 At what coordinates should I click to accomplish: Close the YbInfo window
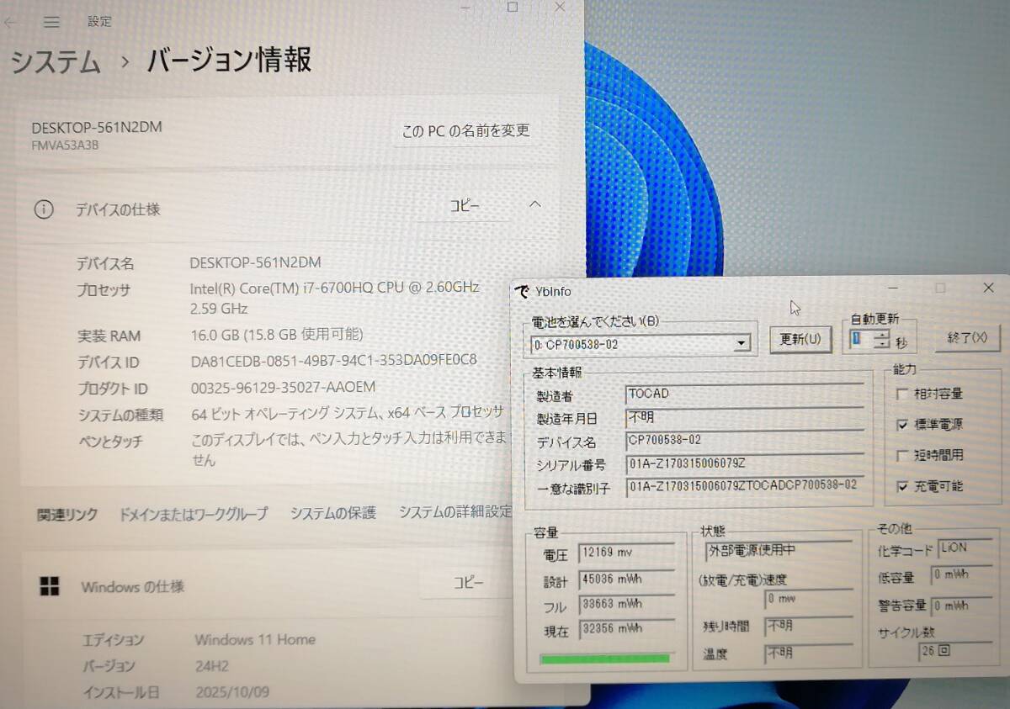click(988, 288)
